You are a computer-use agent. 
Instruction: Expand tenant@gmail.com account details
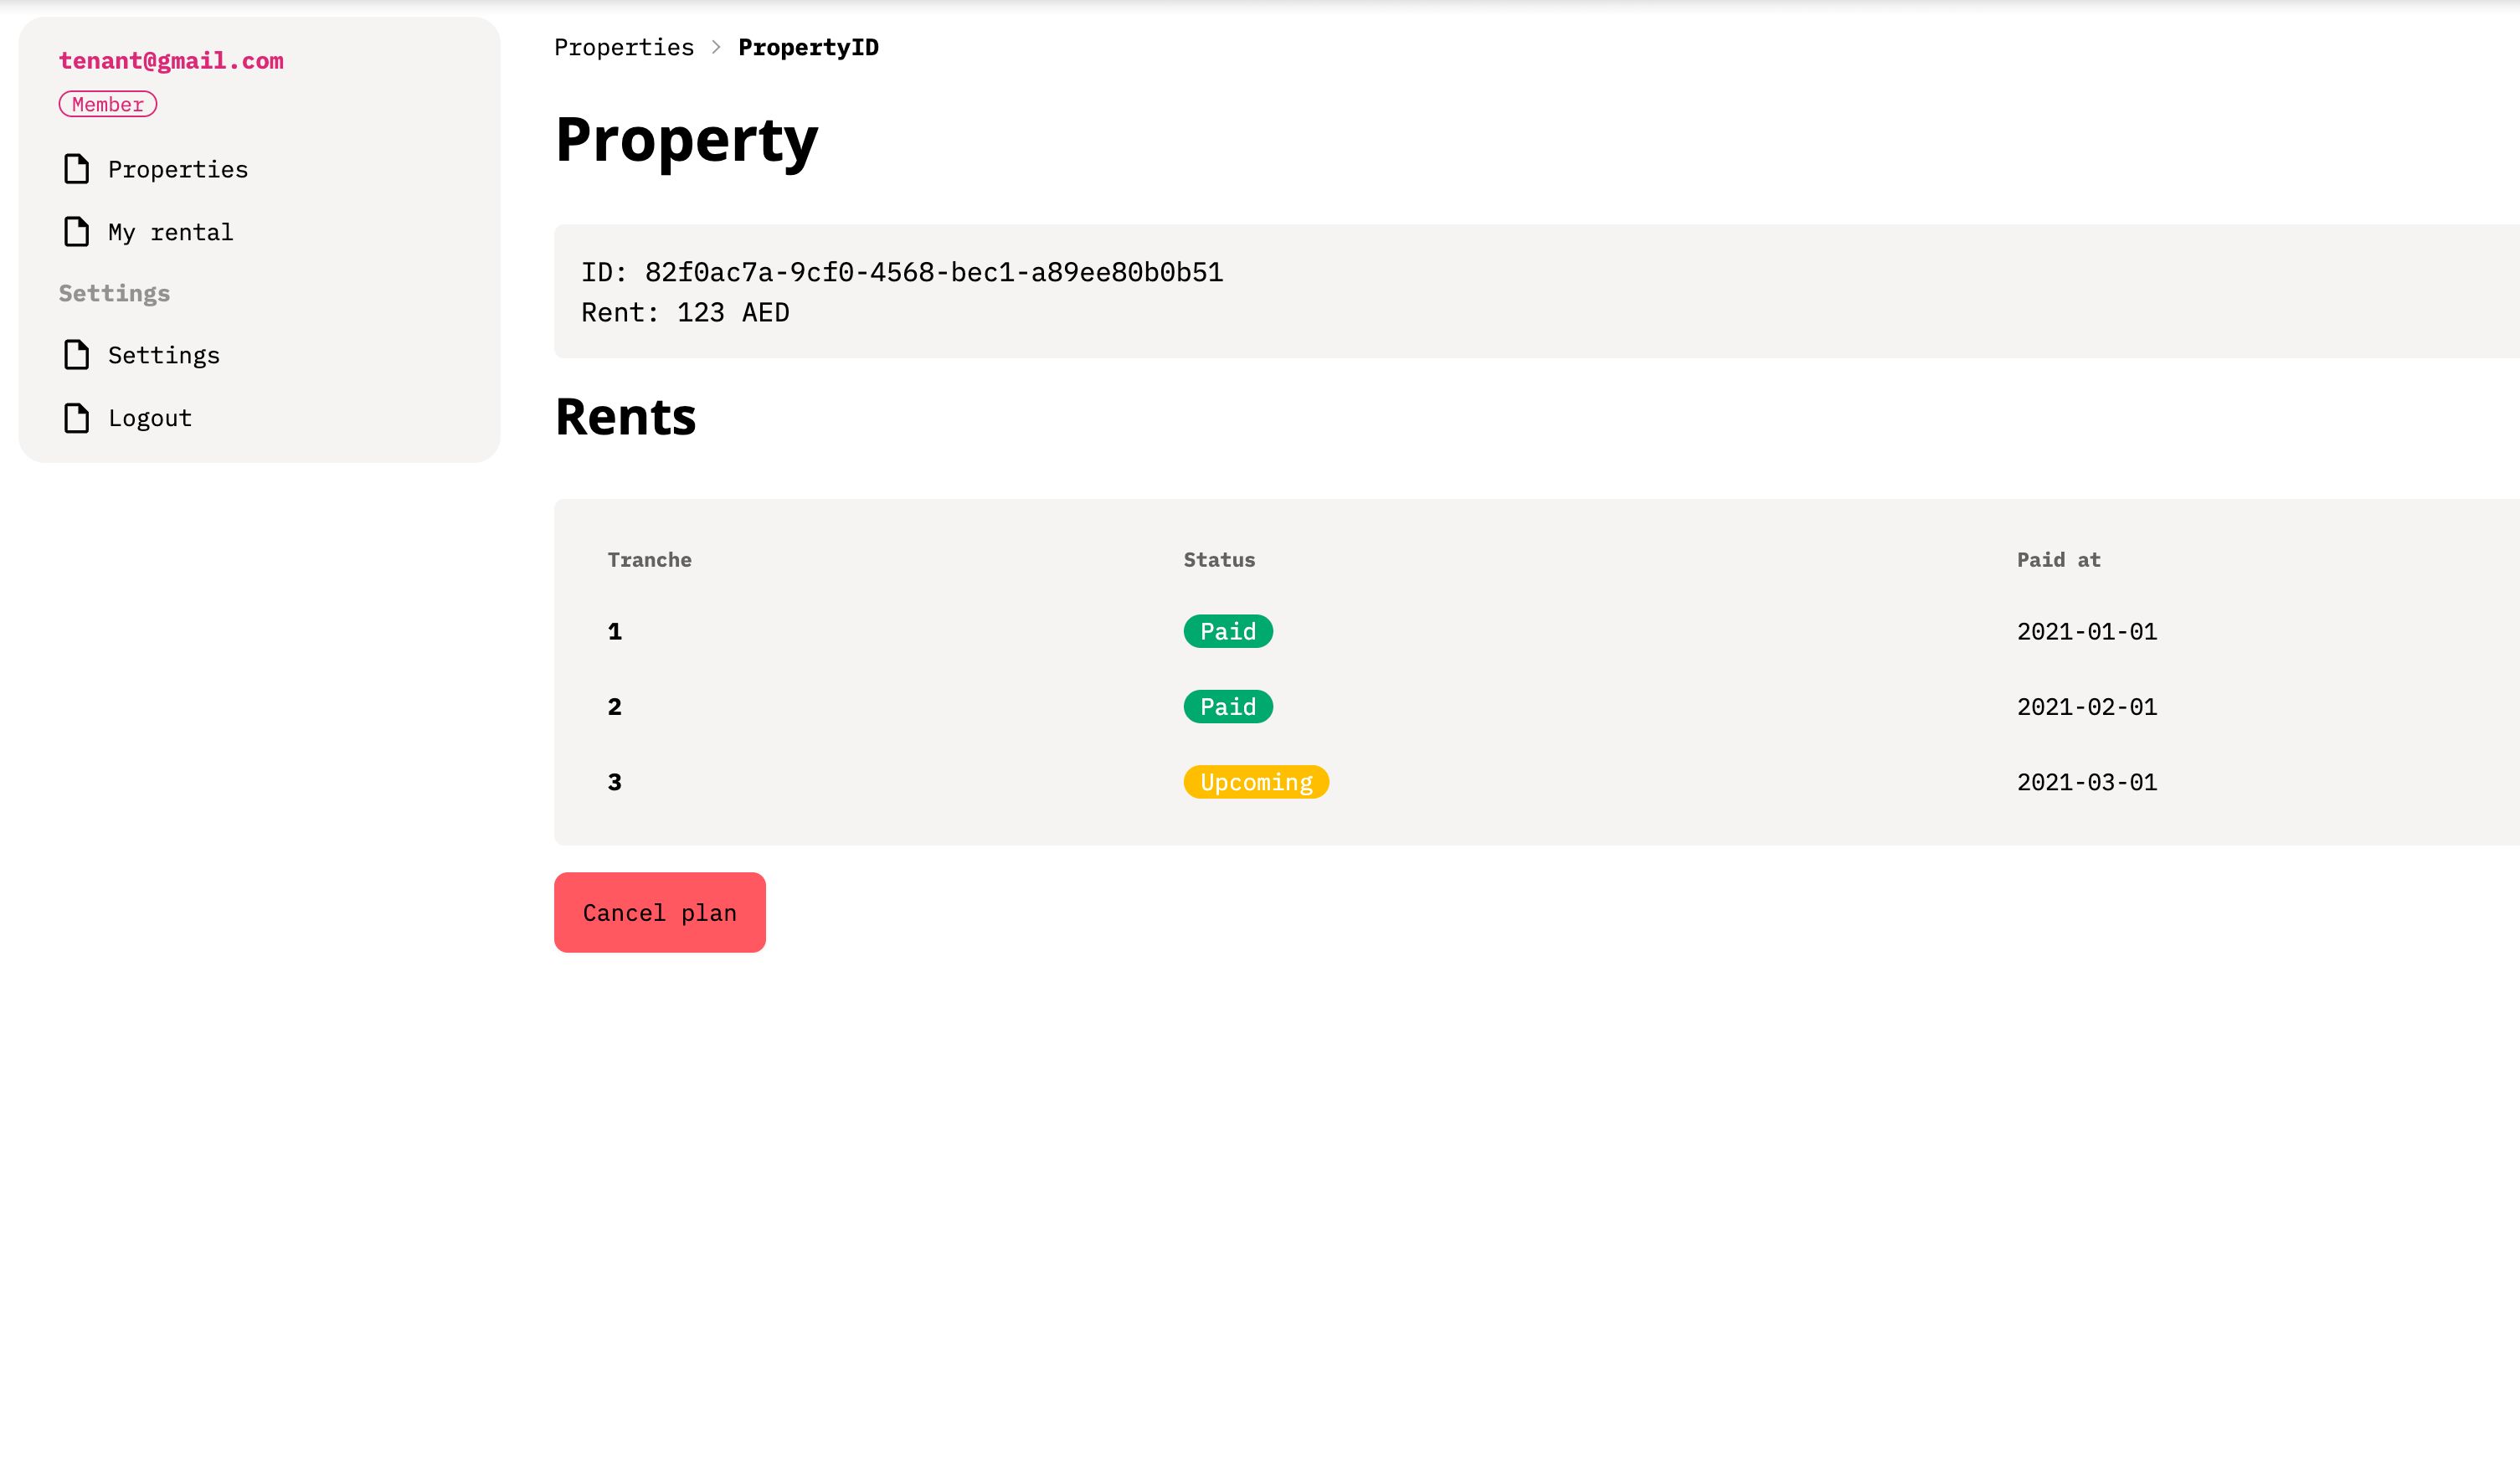171,61
